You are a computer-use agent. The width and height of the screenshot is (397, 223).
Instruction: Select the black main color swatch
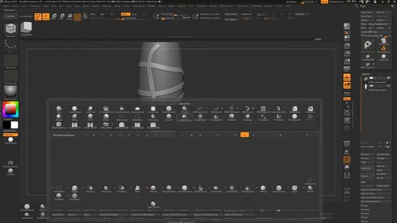point(7,125)
